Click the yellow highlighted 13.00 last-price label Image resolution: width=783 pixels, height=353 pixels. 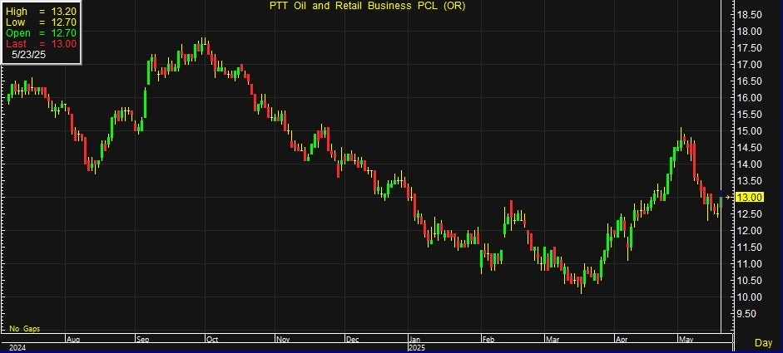(x=750, y=198)
